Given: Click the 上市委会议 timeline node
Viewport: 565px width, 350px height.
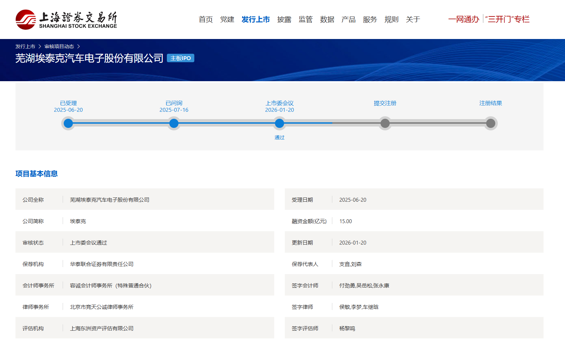Looking at the screenshot, I should [280, 123].
